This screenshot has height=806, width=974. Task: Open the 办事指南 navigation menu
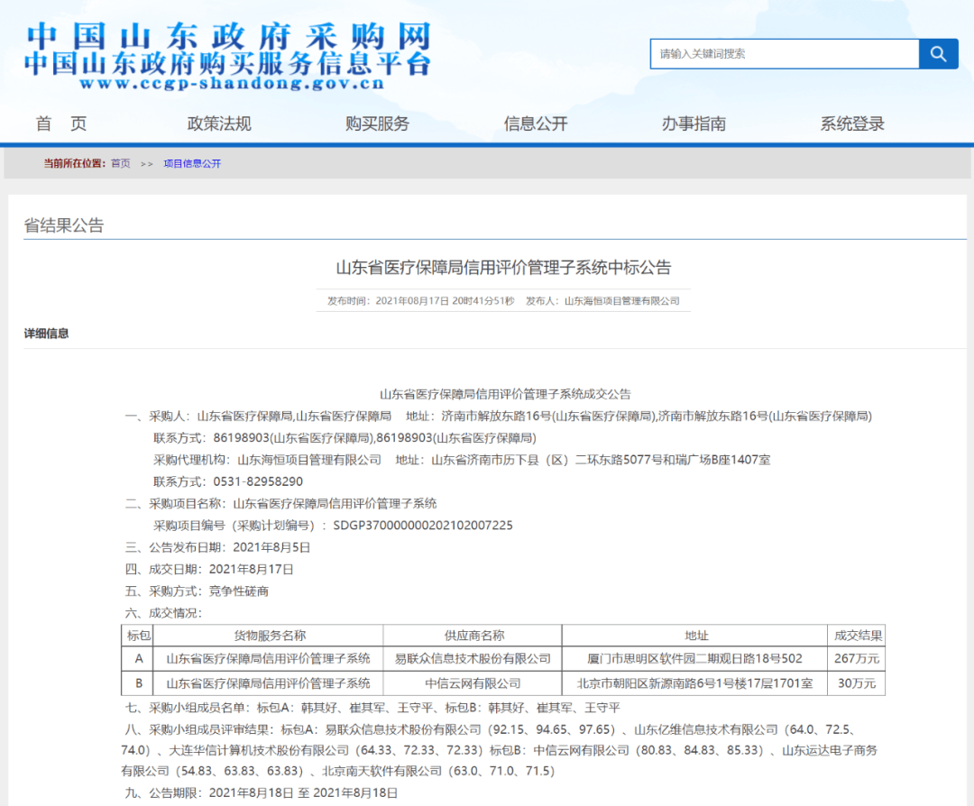(x=694, y=124)
